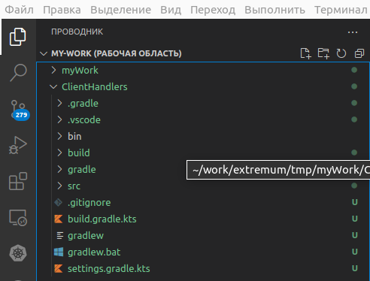Click the U status badge of gradlew.bat

354,252
